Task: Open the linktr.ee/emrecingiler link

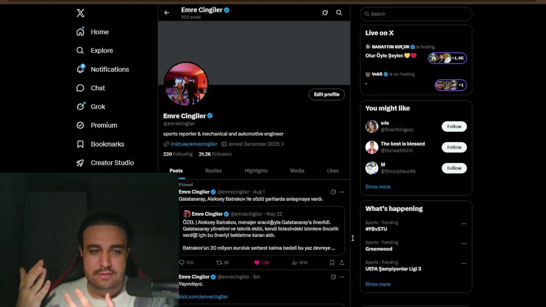Action: [194, 144]
